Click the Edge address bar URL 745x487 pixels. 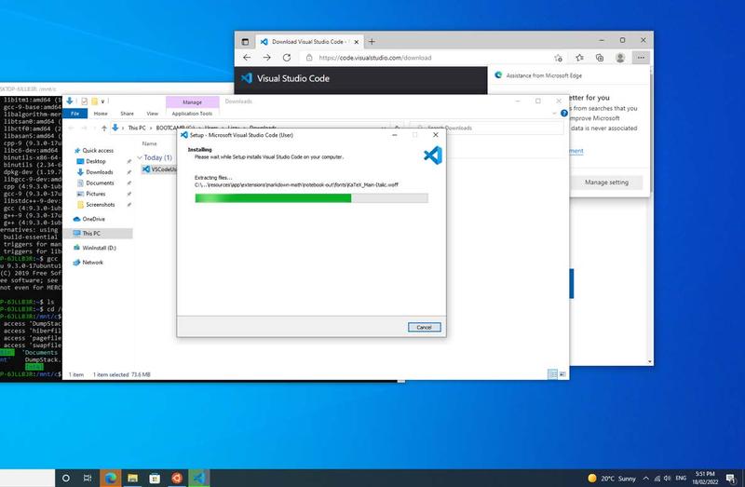pyautogui.click(x=375, y=58)
